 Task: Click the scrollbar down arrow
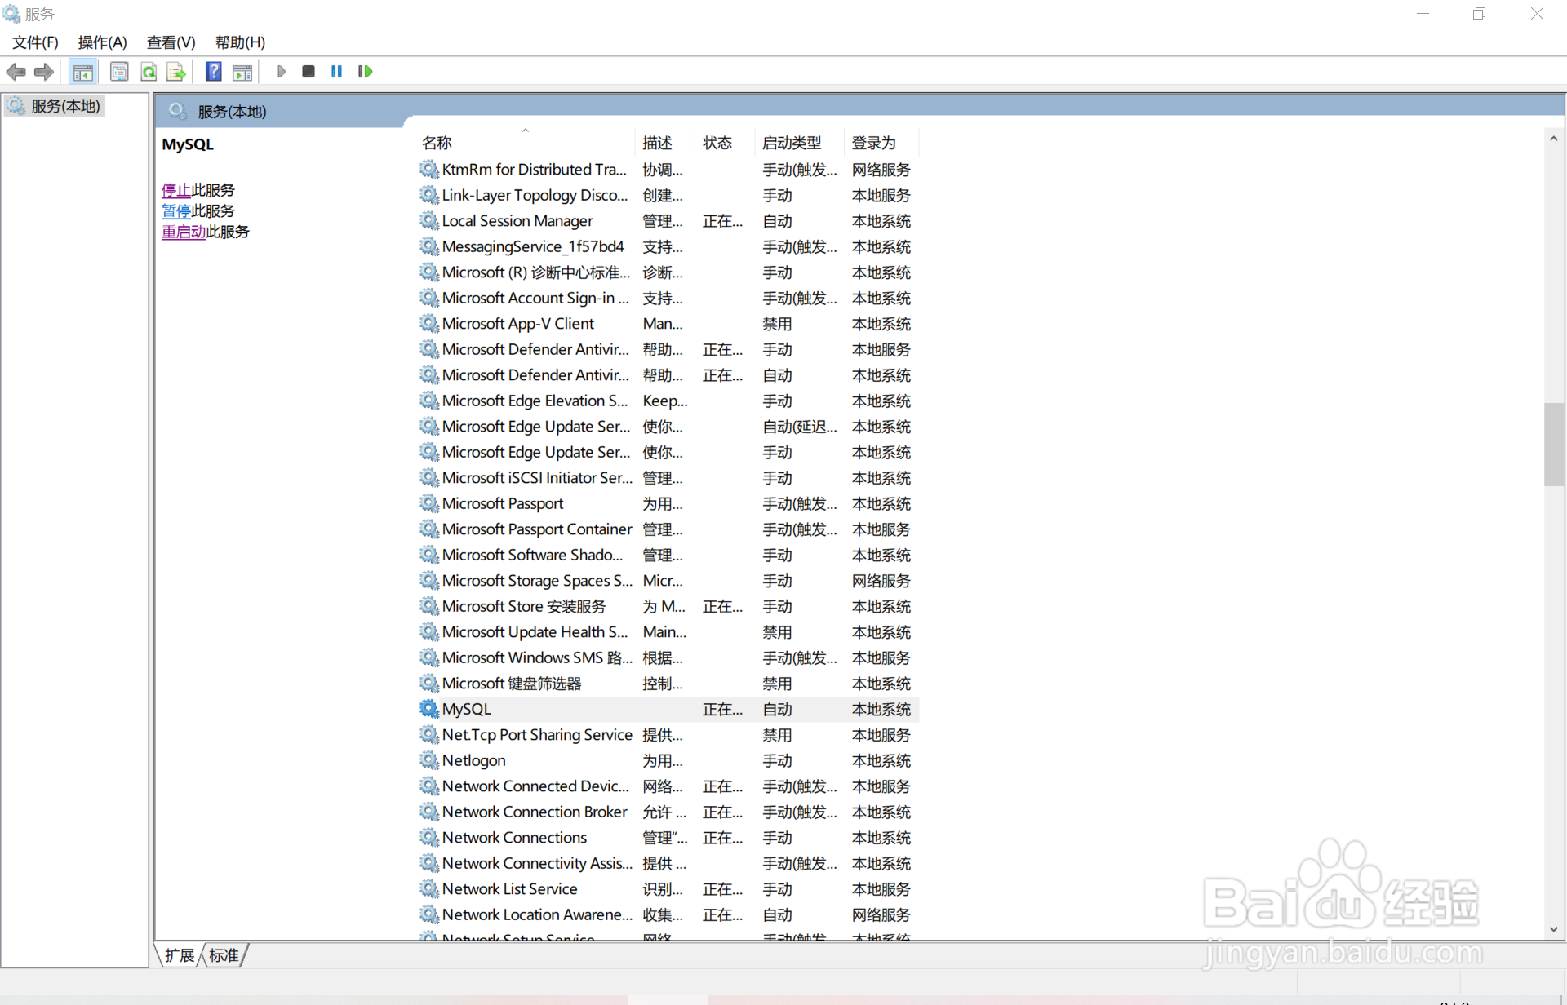tap(1553, 929)
